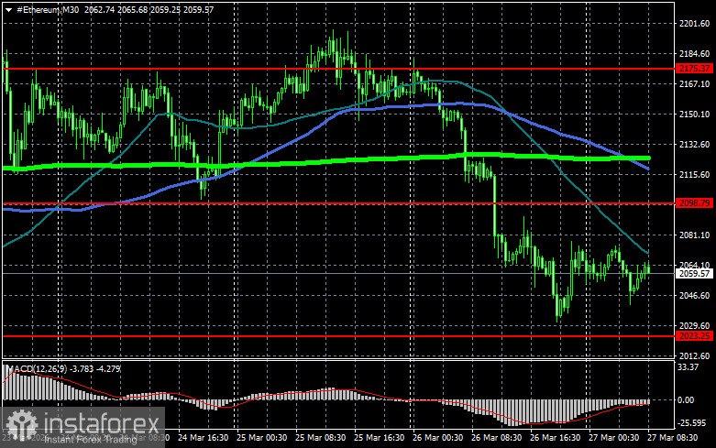Click the 2046.60 price scale value
716x448 pixels.
pos(695,296)
